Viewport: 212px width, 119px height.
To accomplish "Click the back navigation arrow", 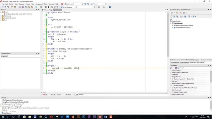I will click(x=99, y=7).
